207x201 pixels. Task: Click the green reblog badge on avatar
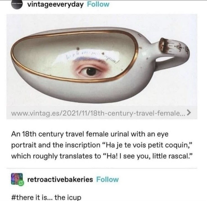click(21, 184)
